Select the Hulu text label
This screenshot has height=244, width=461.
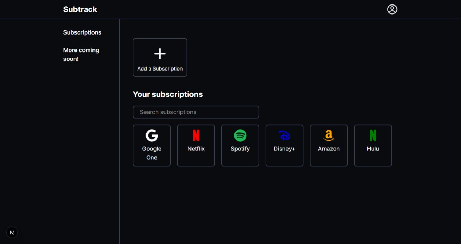pos(373,149)
